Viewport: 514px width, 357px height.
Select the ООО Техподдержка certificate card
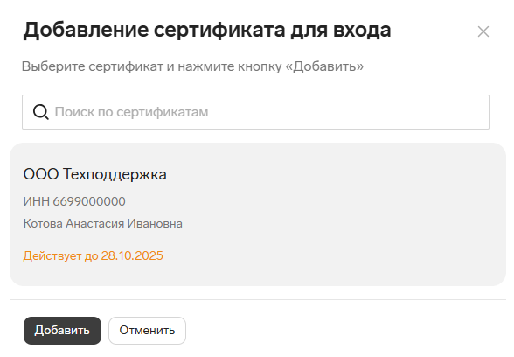258,214
